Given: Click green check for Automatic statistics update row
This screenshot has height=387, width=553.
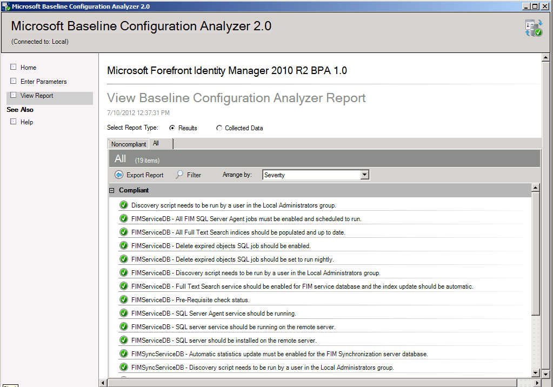Looking at the screenshot, I should point(124,354).
